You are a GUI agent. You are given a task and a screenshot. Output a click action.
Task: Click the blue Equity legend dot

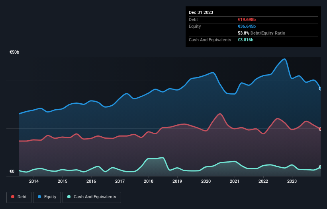(39, 197)
